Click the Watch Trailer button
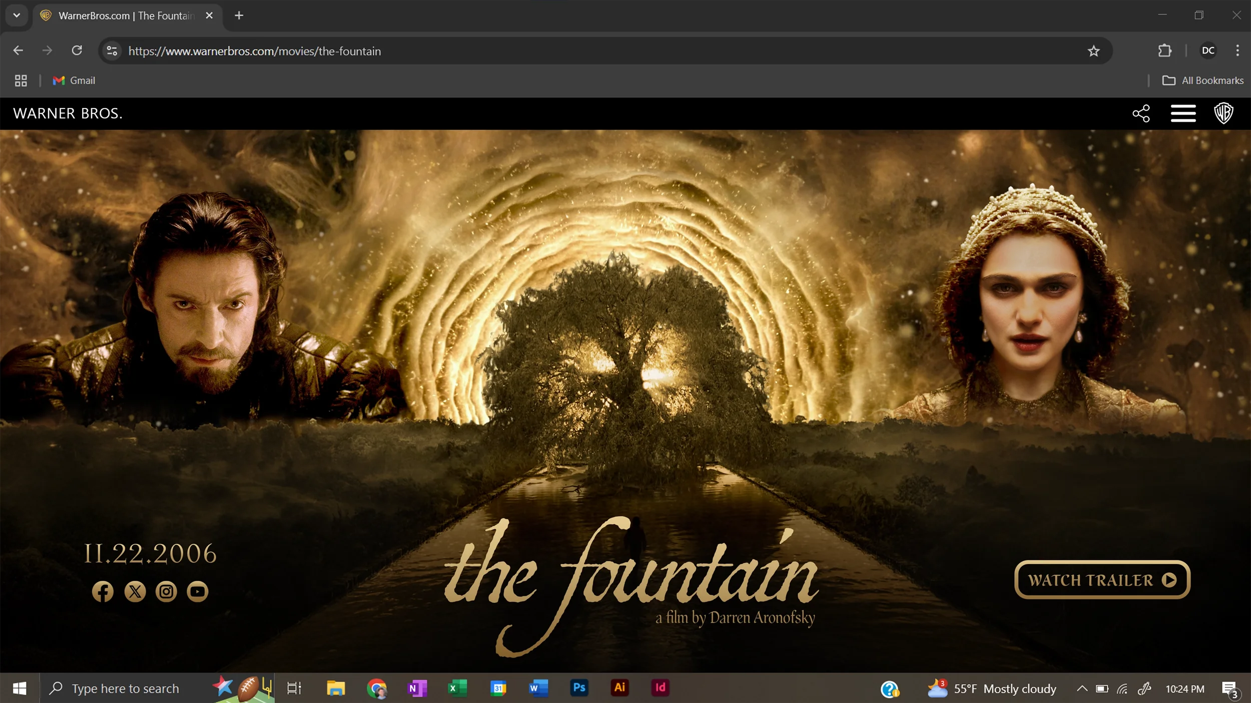This screenshot has width=1251, height=703. (1102, 579)
